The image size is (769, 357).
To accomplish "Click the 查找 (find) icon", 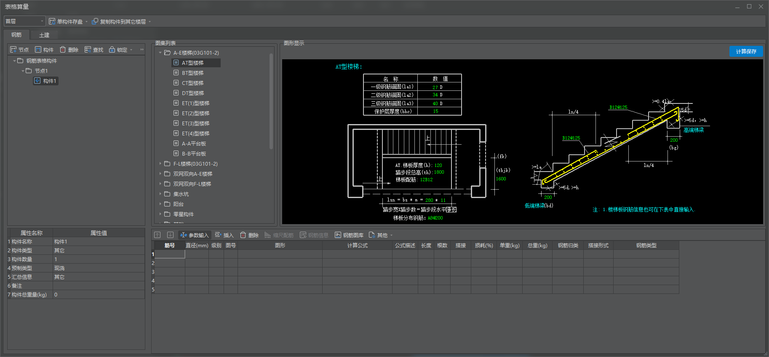I will tap(88, 50).
